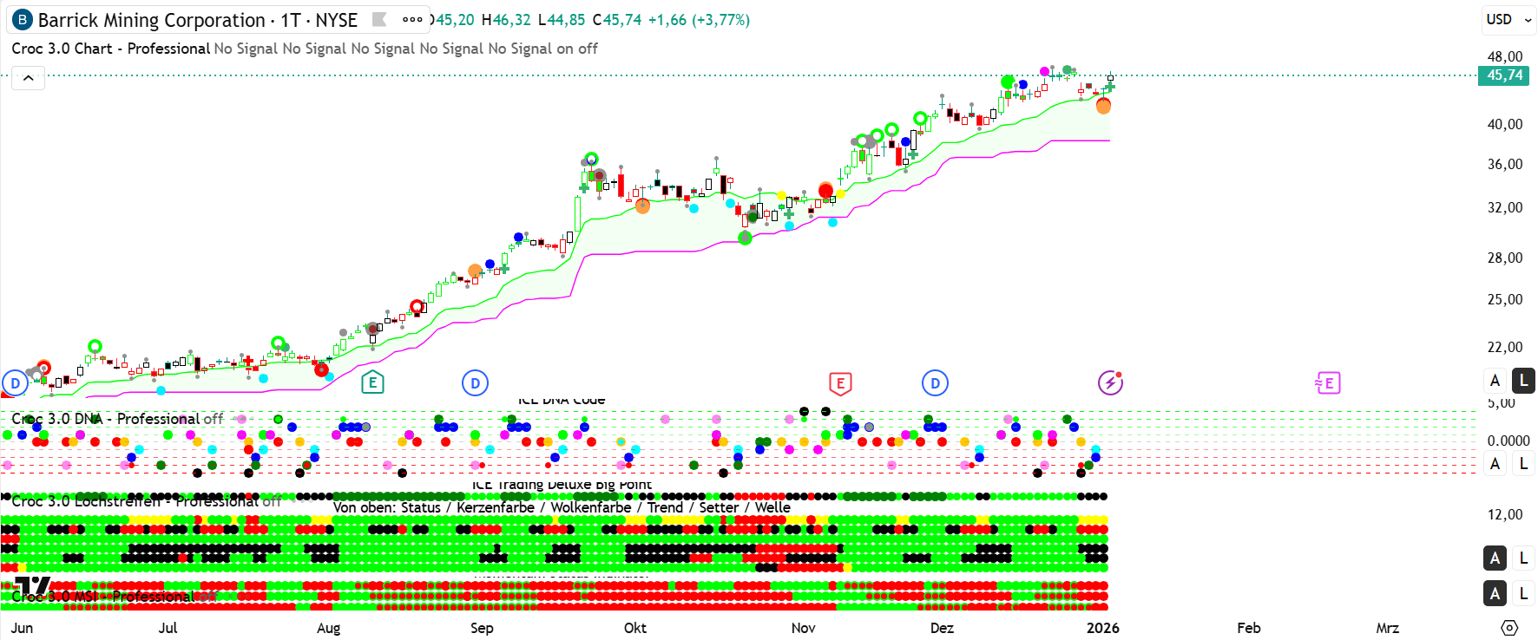Select the Croc 3.0 Chart - Professional legend

click(110, 49)
